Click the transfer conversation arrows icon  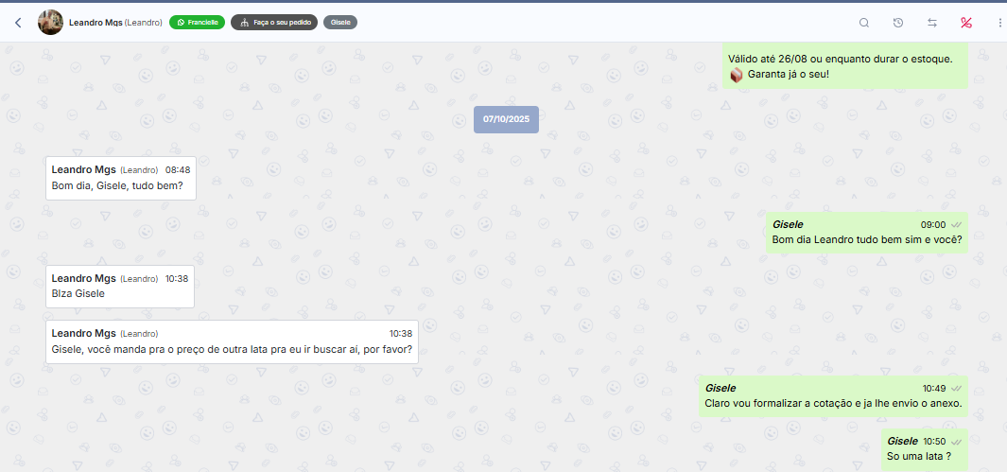[x=932, y=23]
